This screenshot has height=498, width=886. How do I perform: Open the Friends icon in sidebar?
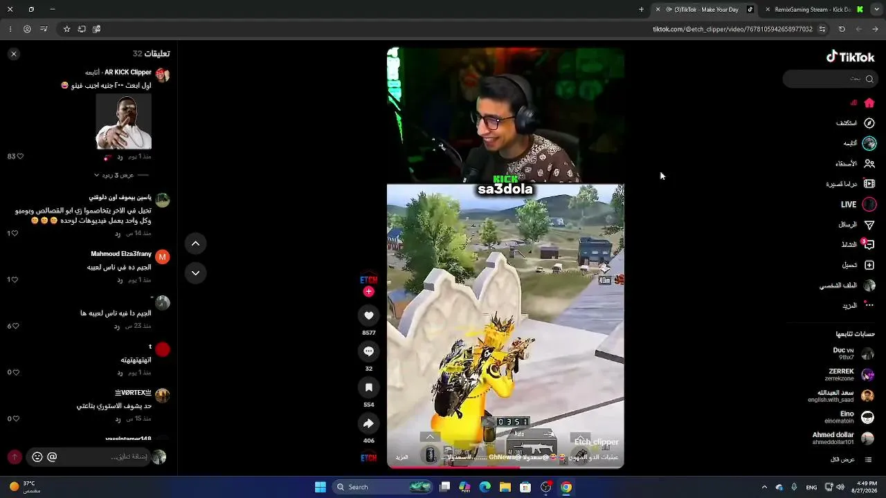869,164
